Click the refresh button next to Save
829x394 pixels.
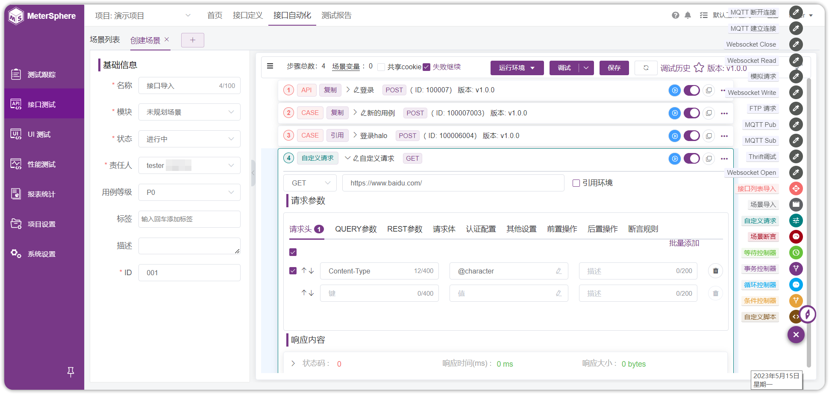646,68
